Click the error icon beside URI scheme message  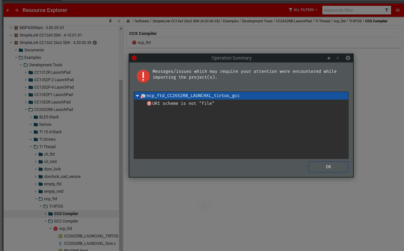click(x=149, y=103)
